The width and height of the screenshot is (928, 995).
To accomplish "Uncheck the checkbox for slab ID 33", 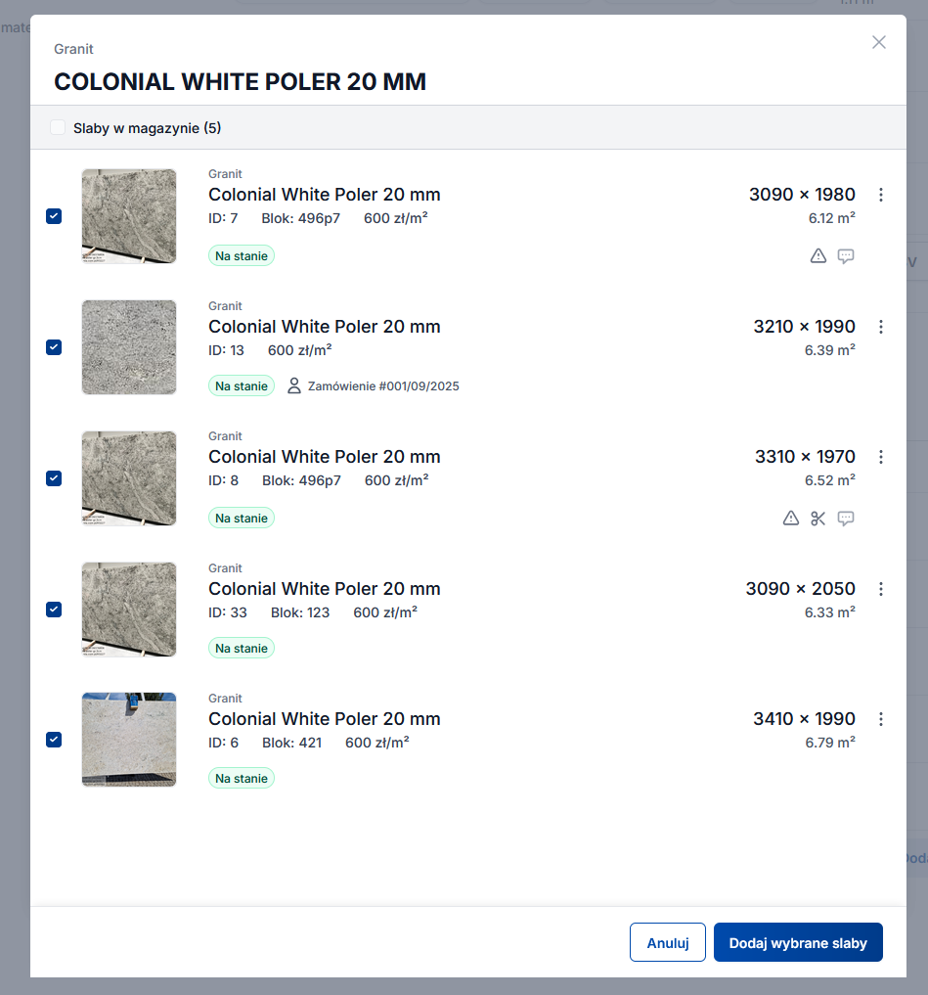I will pos(54,610).
